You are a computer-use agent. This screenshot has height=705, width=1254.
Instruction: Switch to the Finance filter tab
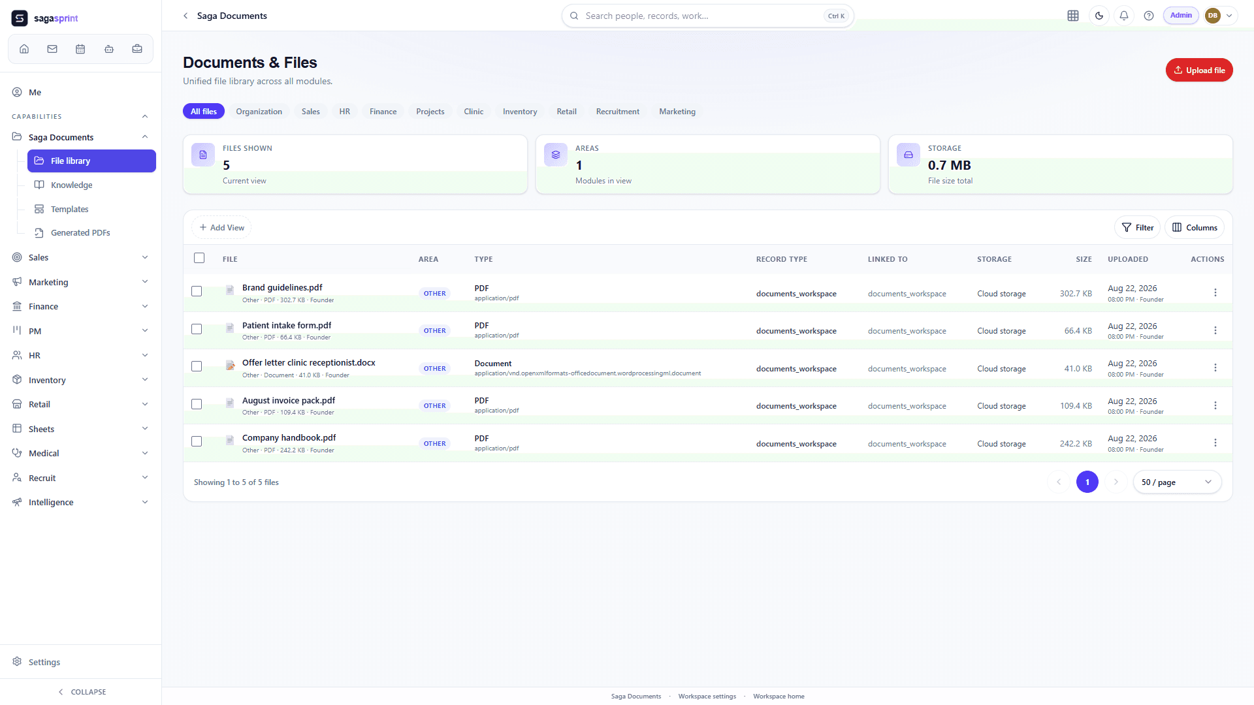[x=383, y=112]
